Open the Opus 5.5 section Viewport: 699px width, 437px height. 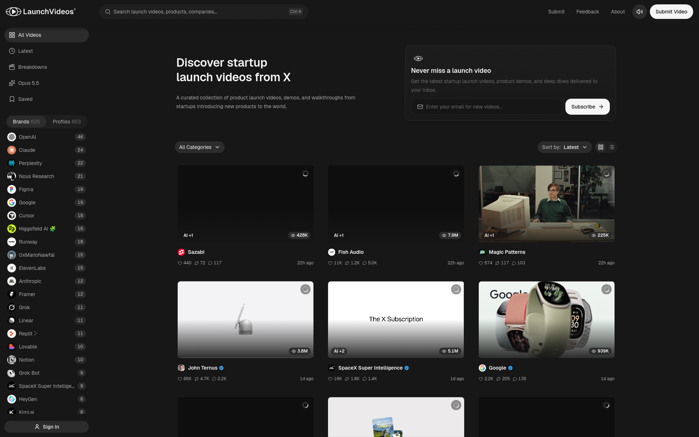point(46,83)
